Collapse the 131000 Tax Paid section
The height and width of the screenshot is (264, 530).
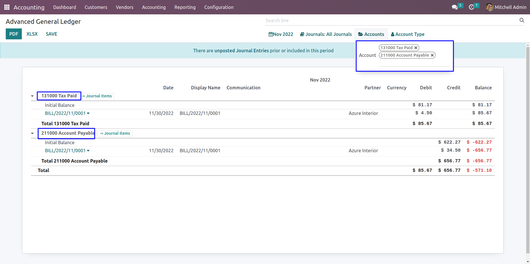[x=32, y=96]
